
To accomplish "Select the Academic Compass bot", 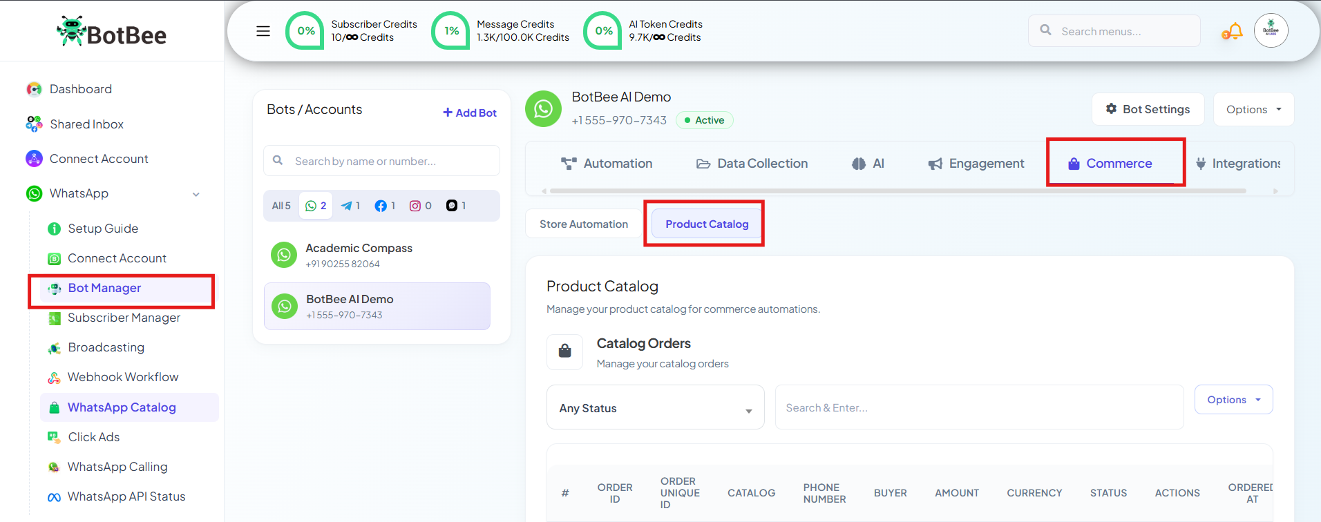I will [377, 255].
